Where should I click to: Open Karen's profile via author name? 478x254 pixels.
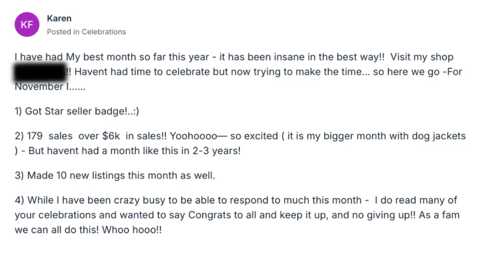(x=59, y=18)
